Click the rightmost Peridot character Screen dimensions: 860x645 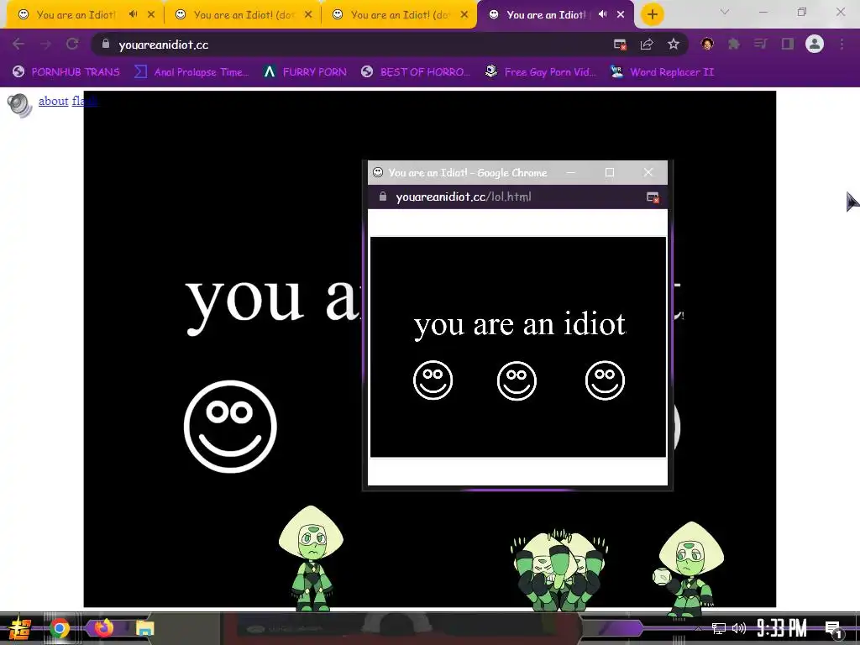tap(688, 569)
